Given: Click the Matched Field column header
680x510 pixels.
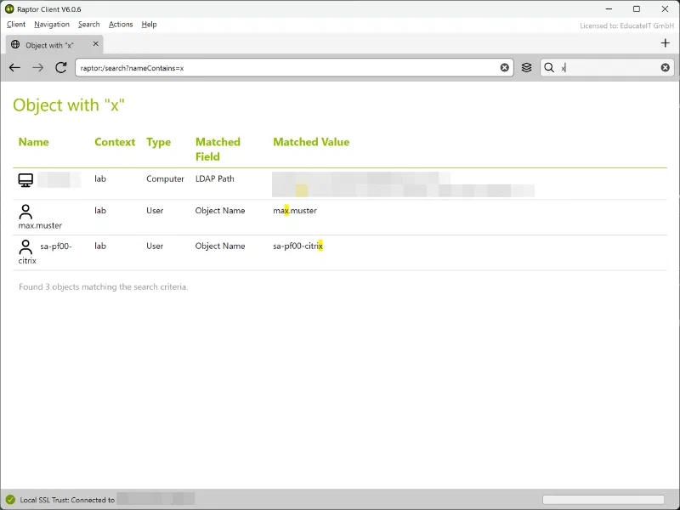Looking at the screenshot, I should 218,150.
